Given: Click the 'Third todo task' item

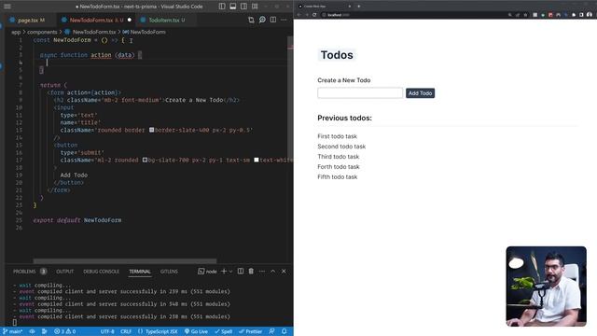Looking at the screenshot, I should [x=339, y=157].
